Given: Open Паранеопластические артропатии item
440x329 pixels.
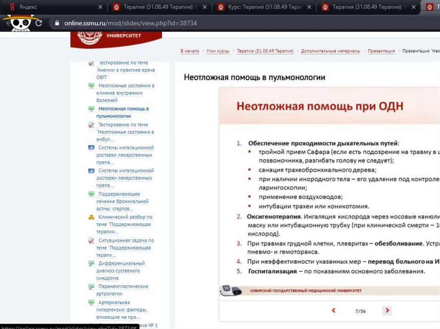Looking at the screenshot, I should pos(122,290).
